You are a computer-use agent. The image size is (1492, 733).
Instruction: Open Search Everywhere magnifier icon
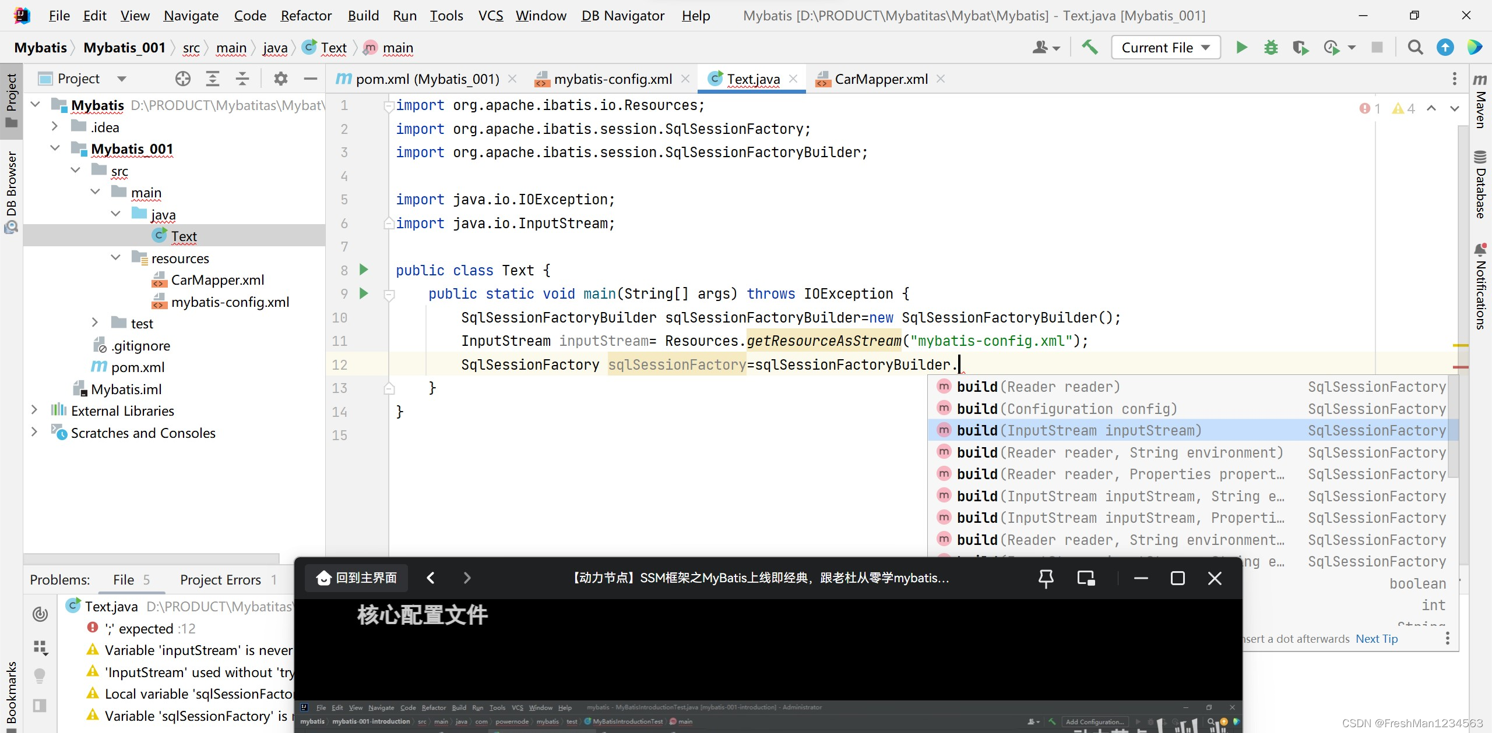[x=1415, y=48]
